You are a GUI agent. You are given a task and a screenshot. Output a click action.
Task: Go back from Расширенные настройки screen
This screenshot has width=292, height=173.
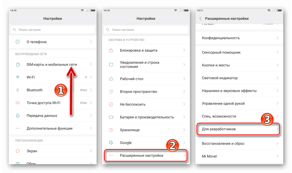pyautogui.click(x=200, y=18)
